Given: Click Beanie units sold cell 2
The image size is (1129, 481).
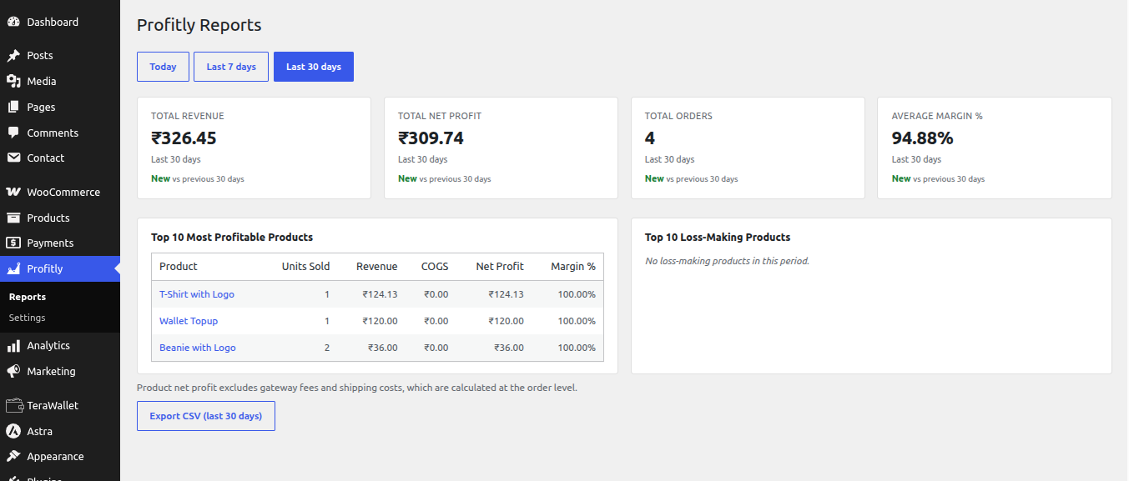Looking at the screenshot, I should [327, 348].
